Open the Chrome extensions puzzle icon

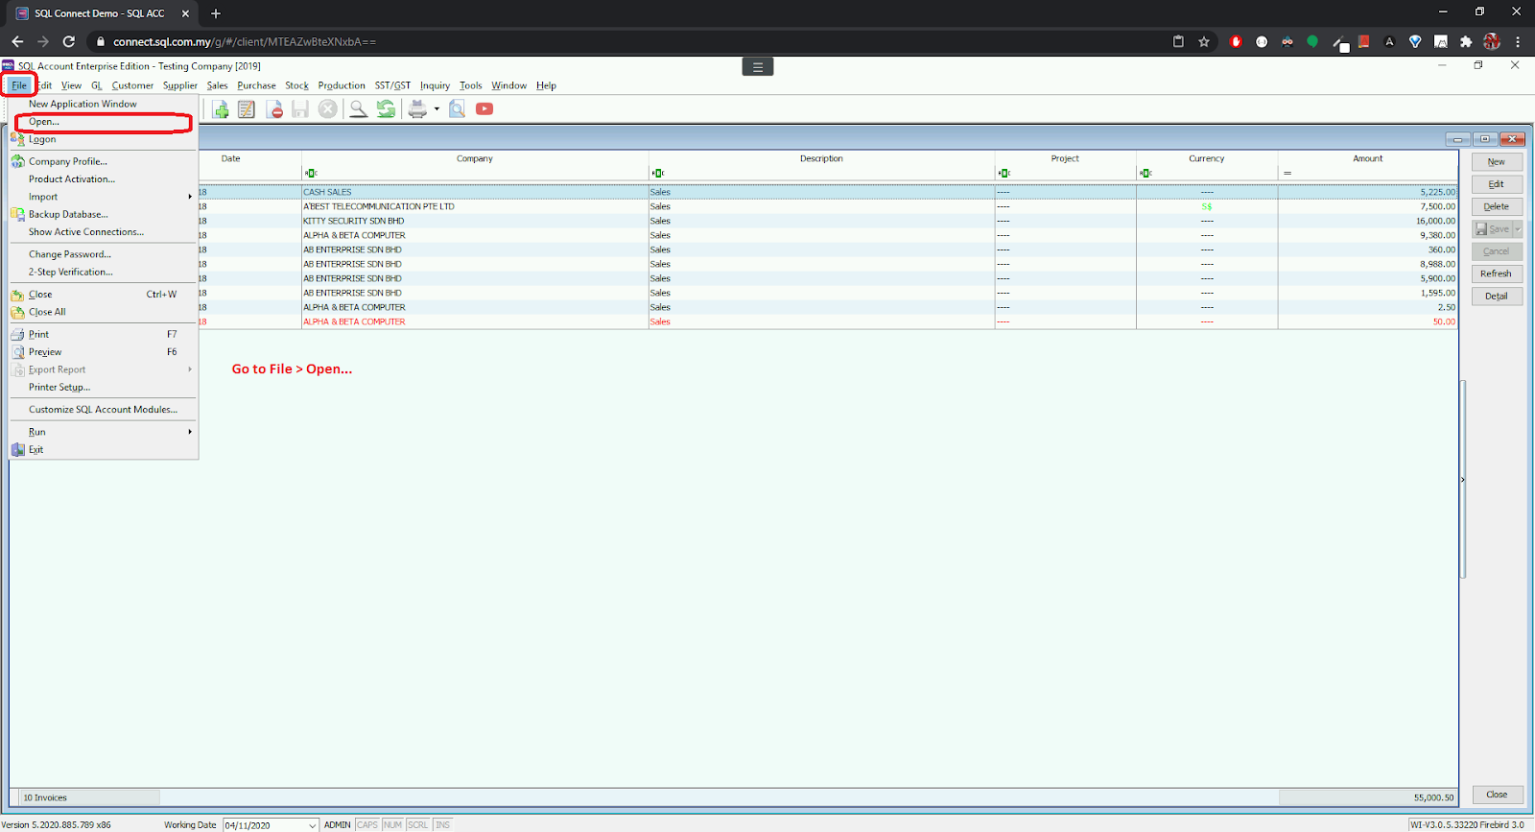pyautogui.click(x=1466, y=41)
